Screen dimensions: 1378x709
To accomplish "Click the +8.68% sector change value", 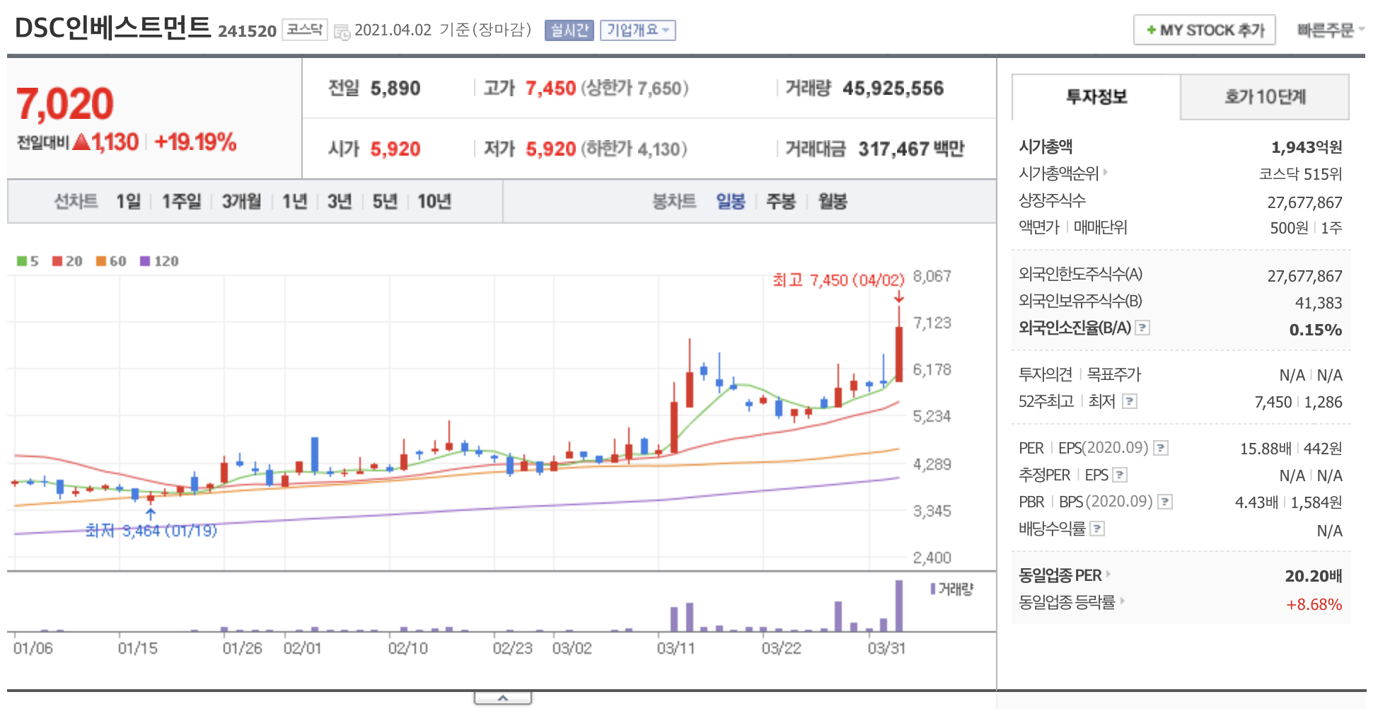I will point(1314,604).
